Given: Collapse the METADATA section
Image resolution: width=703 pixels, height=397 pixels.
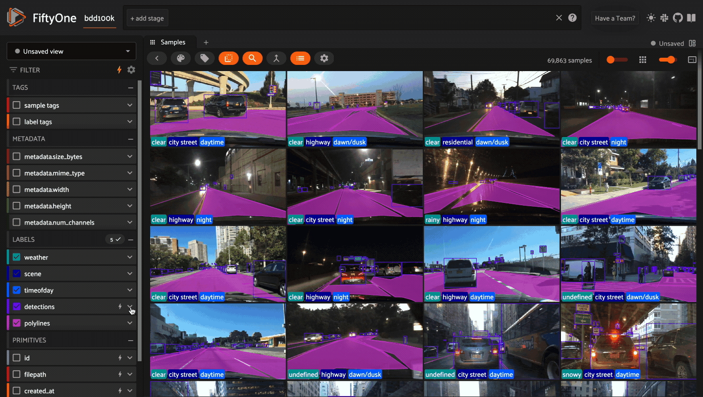Looking at the screenshot, I should 130,139.
